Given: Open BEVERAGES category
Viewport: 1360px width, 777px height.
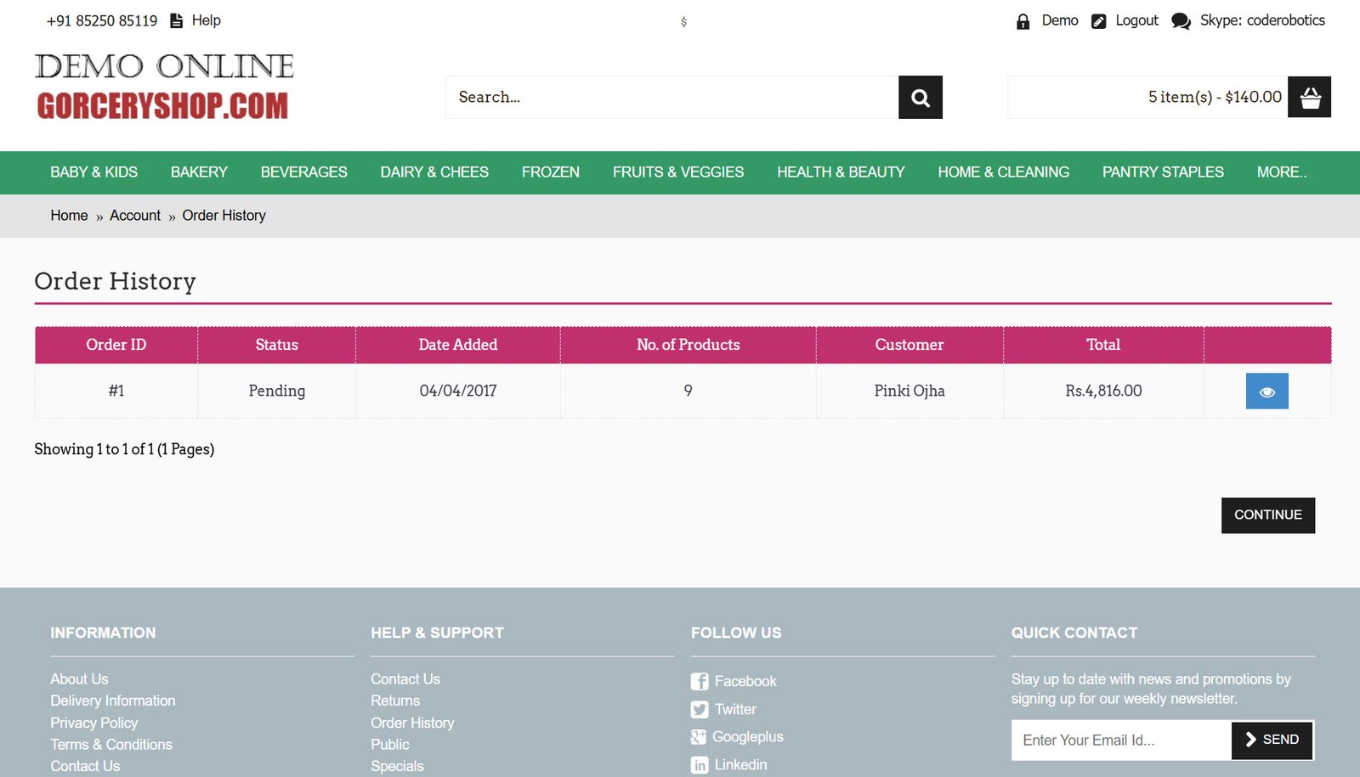Looking at the screenshot, I should [303, 172].
